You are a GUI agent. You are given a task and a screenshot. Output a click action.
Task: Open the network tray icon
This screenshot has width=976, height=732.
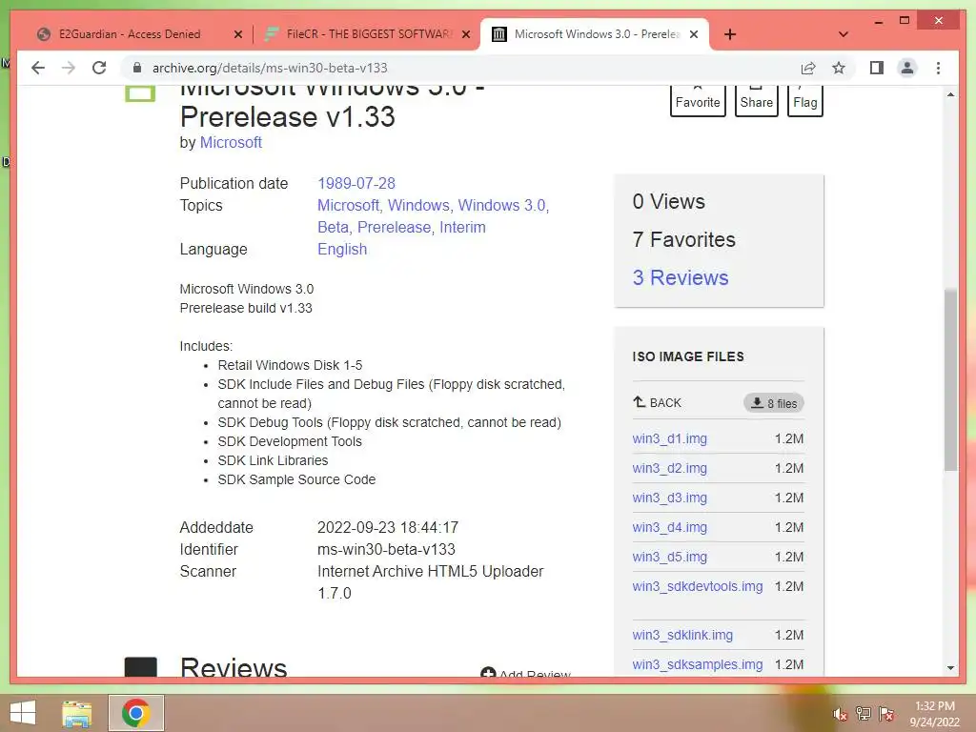coord(863,714)
